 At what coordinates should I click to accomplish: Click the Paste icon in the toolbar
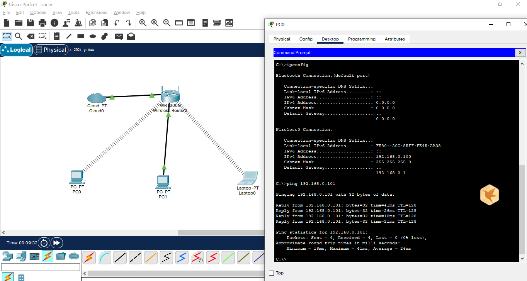tap(105, 23)
